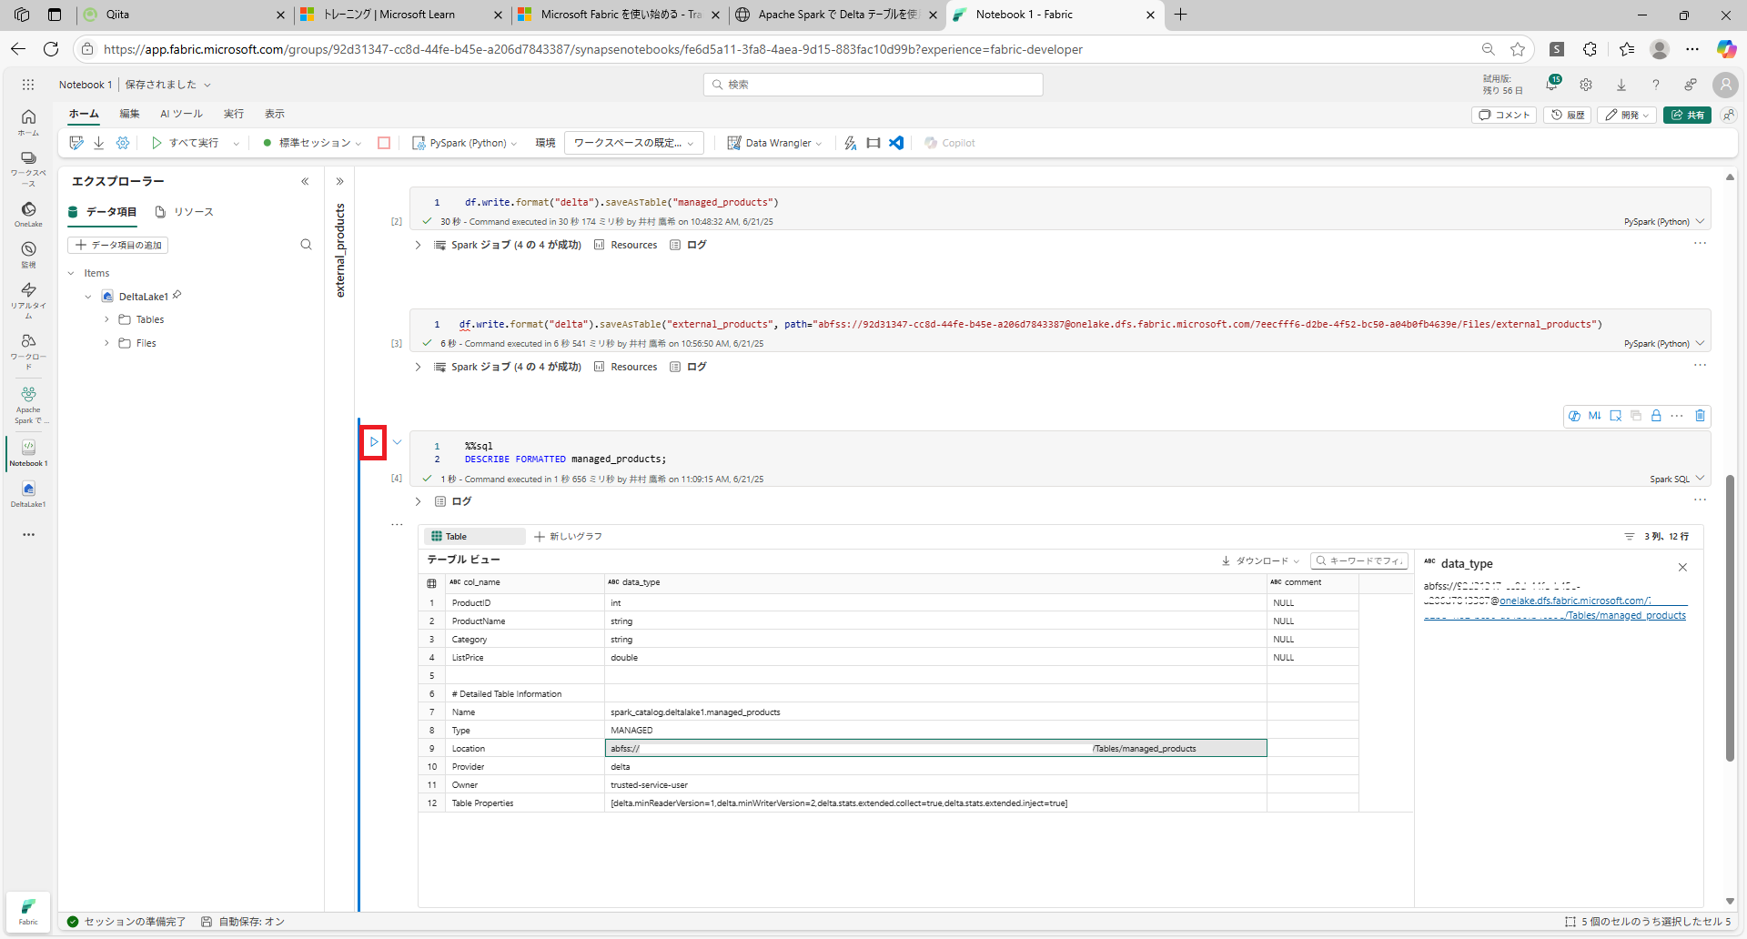The image size is (1747, 939).
Task: Click the Copilot toolbar button
Action: pyautogui.click(x=950, y=143)
